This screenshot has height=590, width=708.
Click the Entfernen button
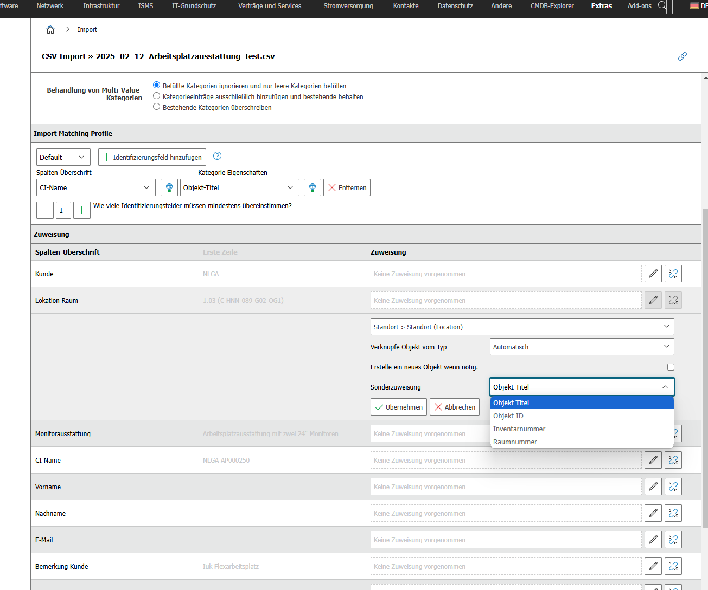(x=347, y=187)
